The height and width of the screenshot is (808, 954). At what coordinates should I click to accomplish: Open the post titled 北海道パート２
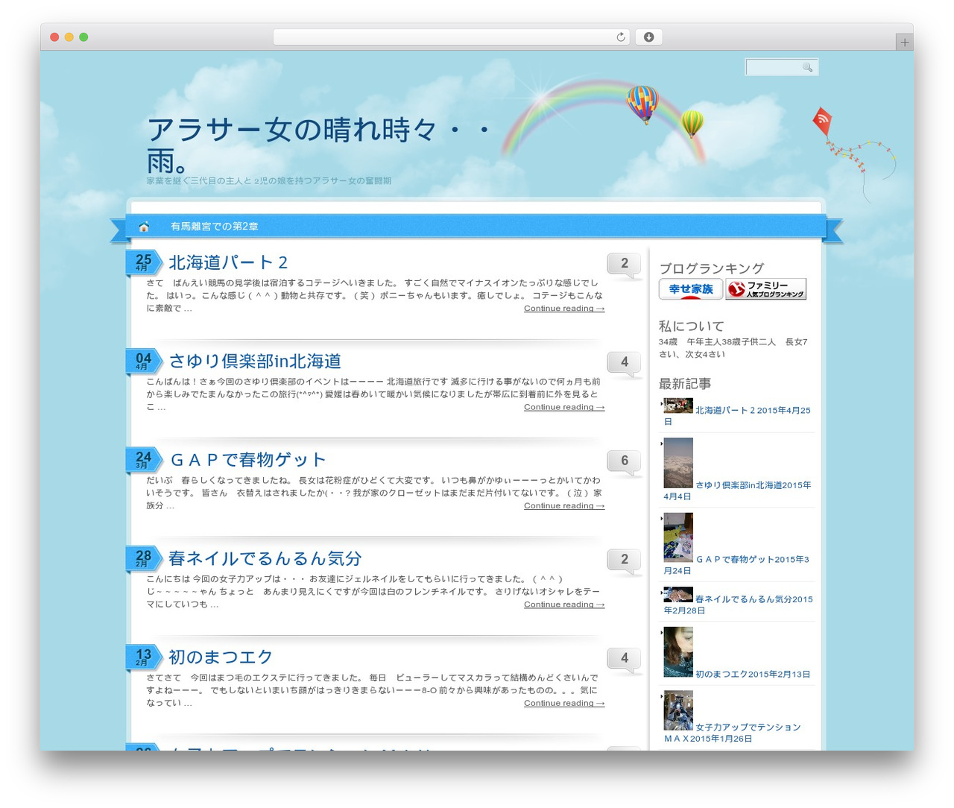click(x=228, y=262)
